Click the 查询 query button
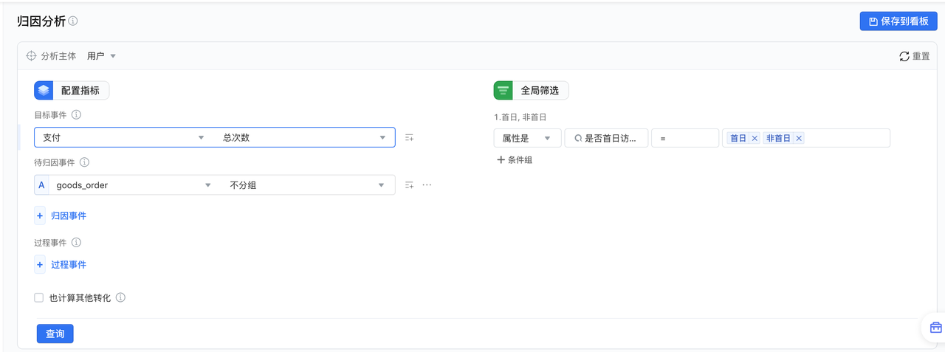 (55, 334)
